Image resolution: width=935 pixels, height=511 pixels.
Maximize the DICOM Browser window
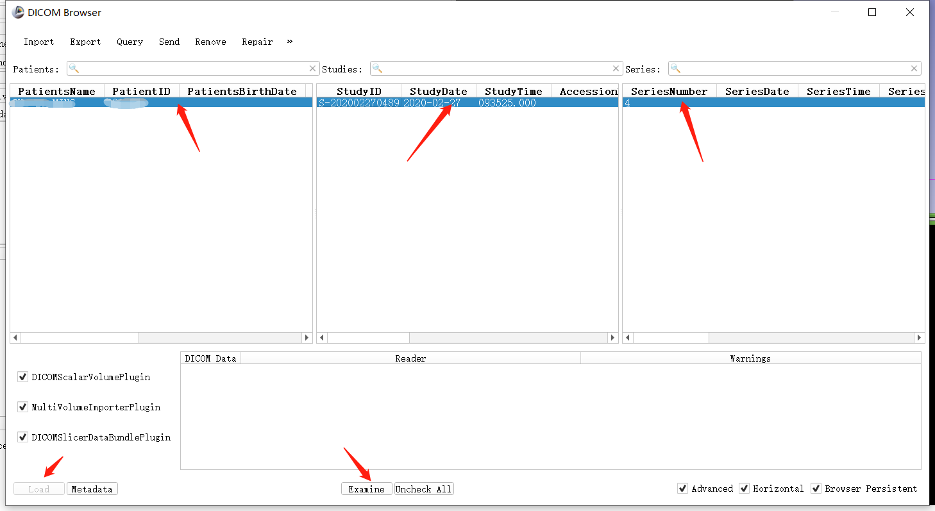click(x=872, y=12)
